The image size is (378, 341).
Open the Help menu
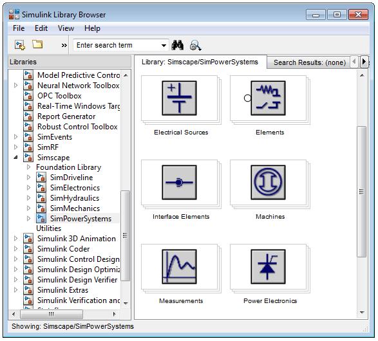tap(92, 28)
